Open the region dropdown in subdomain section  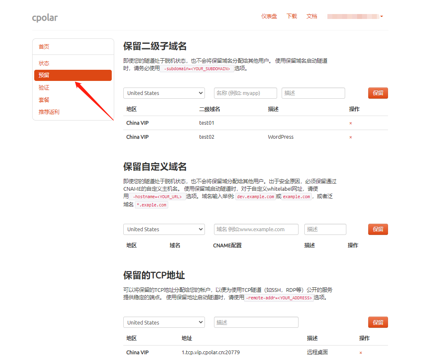click(x=164, y=93)
